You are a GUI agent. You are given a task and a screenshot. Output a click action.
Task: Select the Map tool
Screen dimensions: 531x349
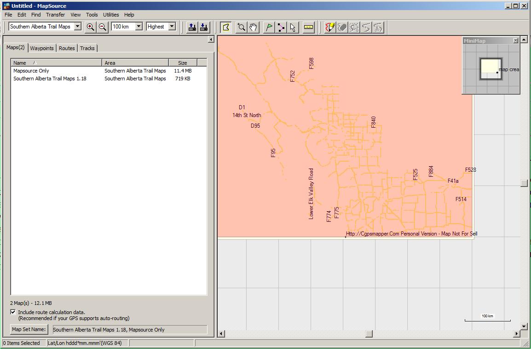click(x=225, y=27)
